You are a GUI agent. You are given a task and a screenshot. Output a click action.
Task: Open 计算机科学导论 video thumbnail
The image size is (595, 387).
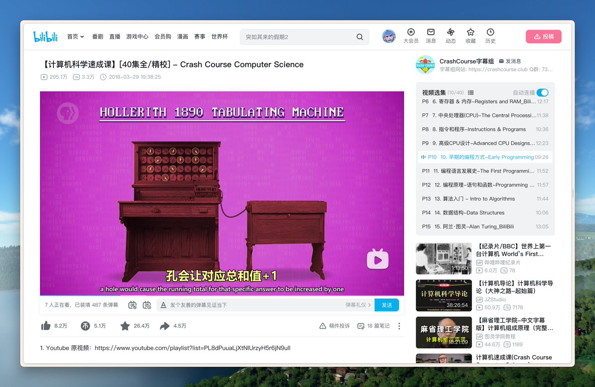point(443,295)
